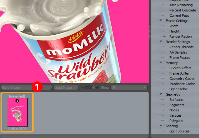199x138 pixels.
Task: Select the Height statistic
Action: click(174, 31)
